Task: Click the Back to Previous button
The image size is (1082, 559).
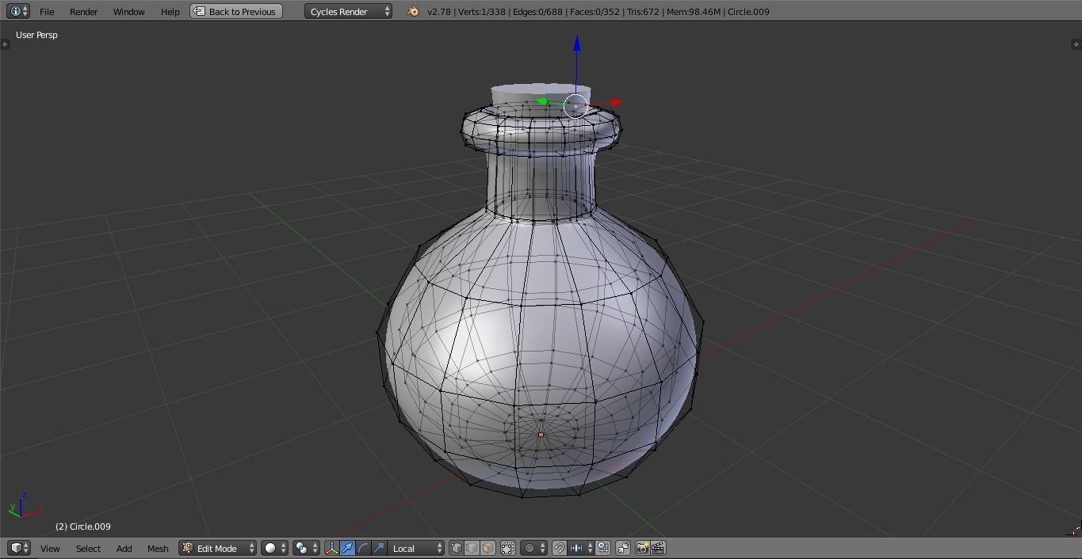Action: click(x=236, y=12)
